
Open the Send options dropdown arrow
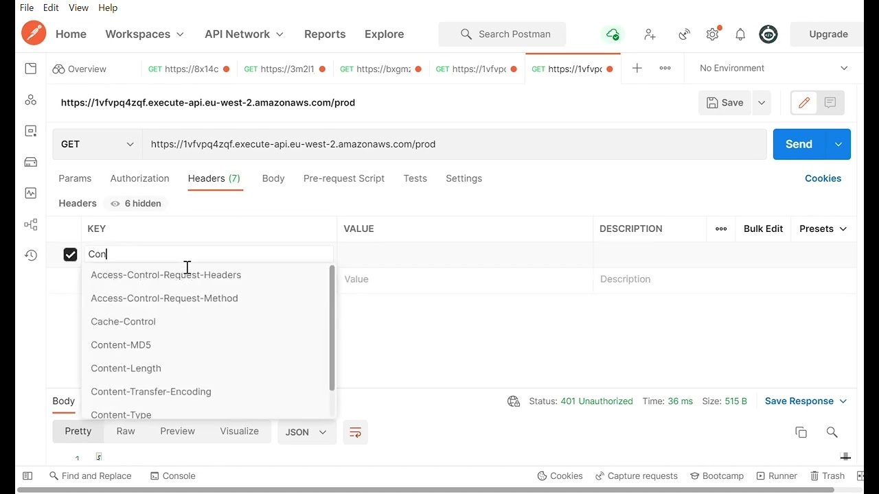coord(838,144)
